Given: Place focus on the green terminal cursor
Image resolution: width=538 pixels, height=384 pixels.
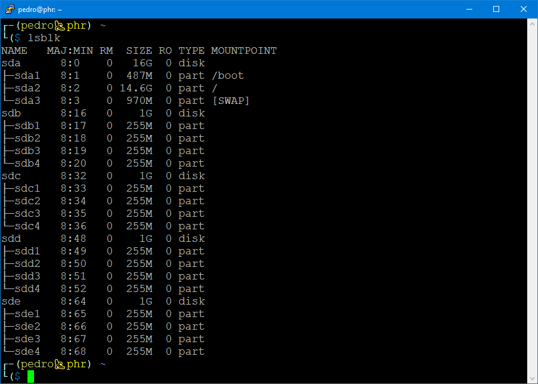Looking at the screenshot, I should click(30, 376).
